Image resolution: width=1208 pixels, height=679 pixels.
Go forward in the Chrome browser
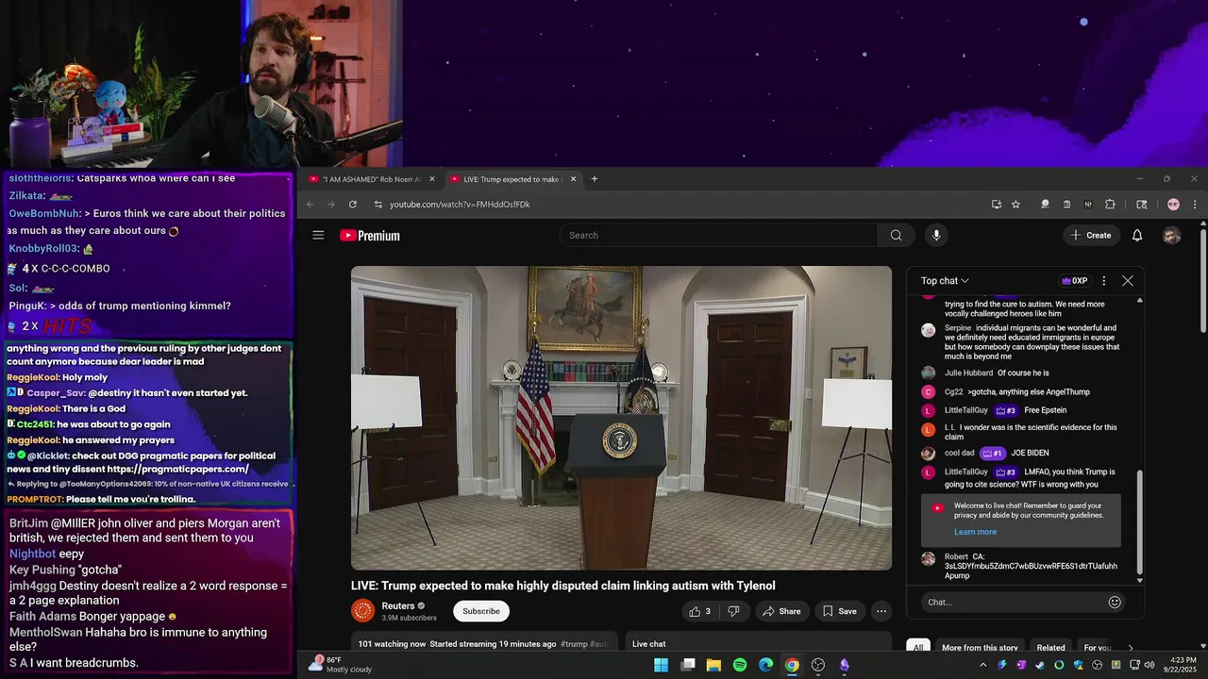click(x=331, y=205)
